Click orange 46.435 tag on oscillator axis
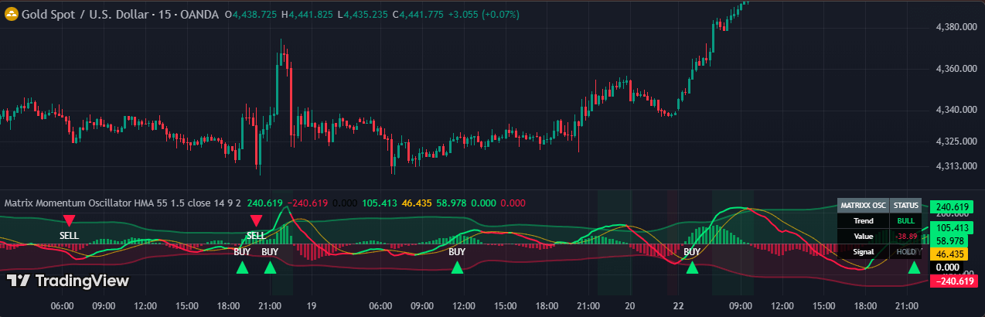The height and width of the screenshot is (317, 985). pos(949,254)
